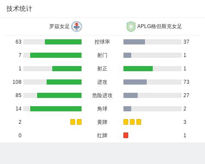The width and height of the screenshot is (205, 164).
Task: Click the green 角球 bar showing 14
Action: pos(56,109)
